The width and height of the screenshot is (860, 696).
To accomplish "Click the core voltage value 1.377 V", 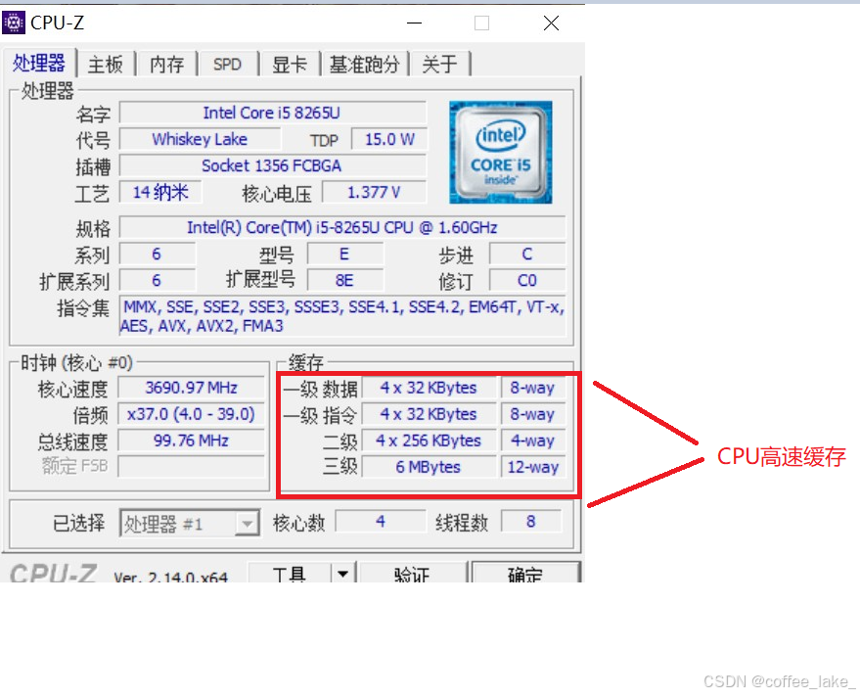I will click(x=374, y=192).
